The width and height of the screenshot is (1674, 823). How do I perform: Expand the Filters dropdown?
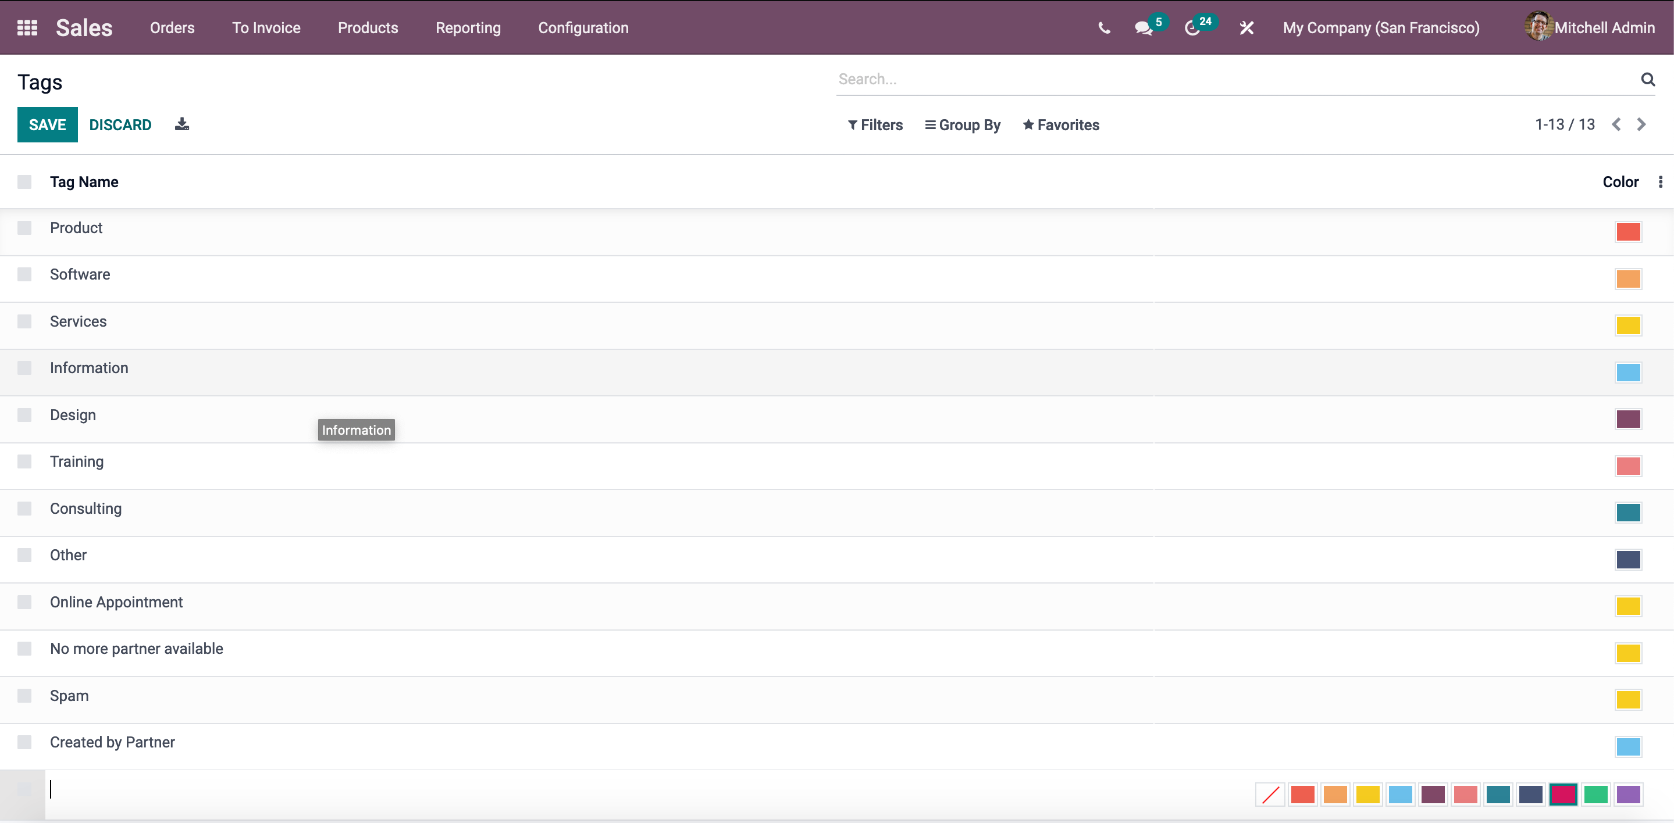point(875,125)
